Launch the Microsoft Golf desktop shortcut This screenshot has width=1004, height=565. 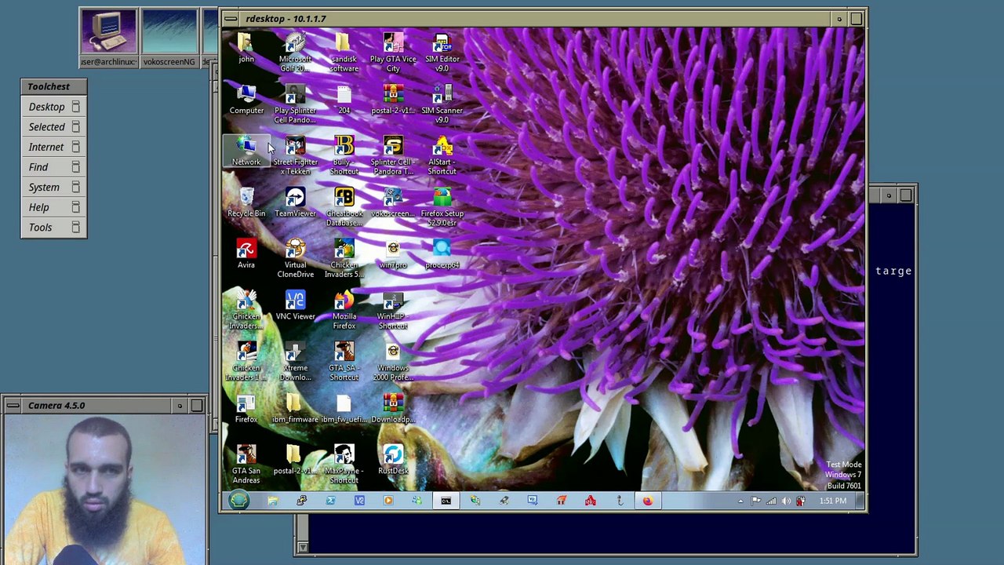click(x=295, y=53)
